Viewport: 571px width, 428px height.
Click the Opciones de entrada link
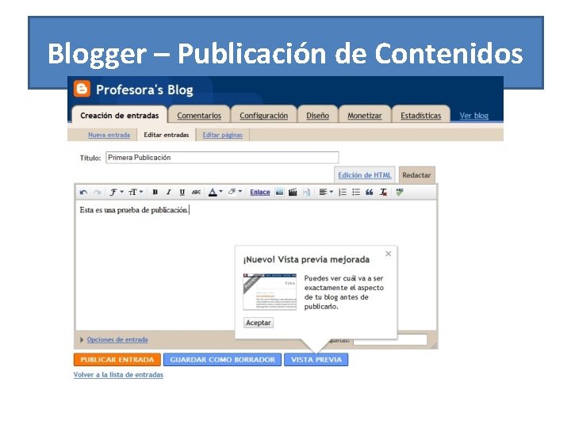(117, 339)
